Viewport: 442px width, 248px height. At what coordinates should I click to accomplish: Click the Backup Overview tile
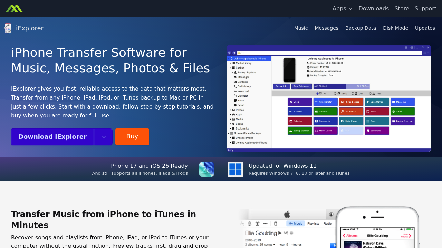click(x=403, y=121)
